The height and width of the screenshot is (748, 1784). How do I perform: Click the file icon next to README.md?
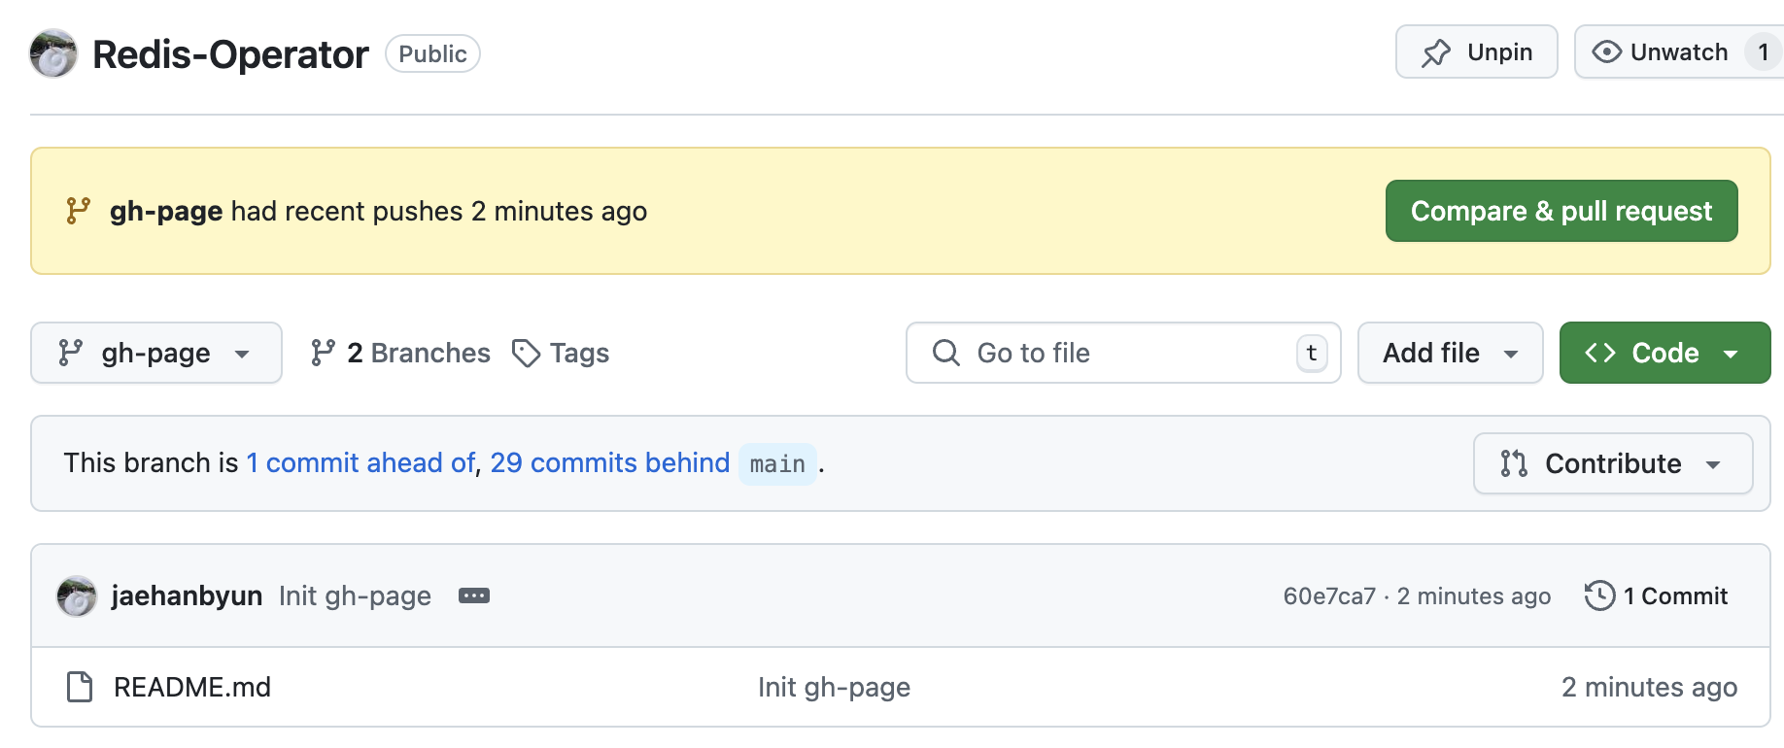(80, 687)
